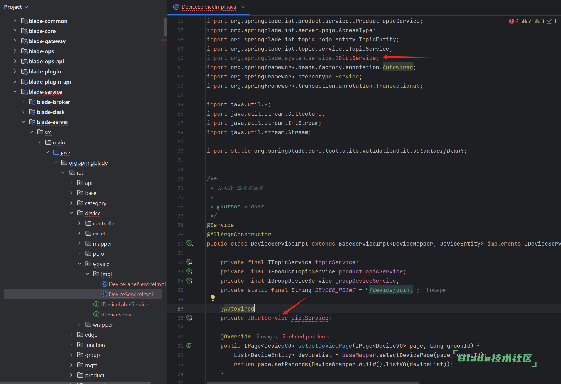Image resolution: width=561 pixels, height=384 pixels.
Task: Click the interface icon of IDeviceLabelService
Action: click(x=96, y=304)
